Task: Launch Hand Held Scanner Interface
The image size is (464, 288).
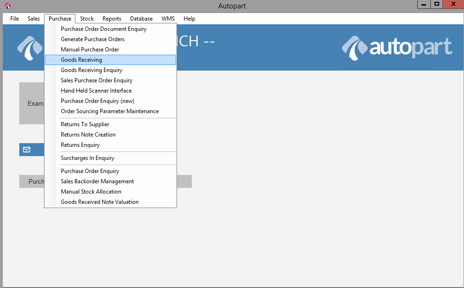Action: click(110, 91)
